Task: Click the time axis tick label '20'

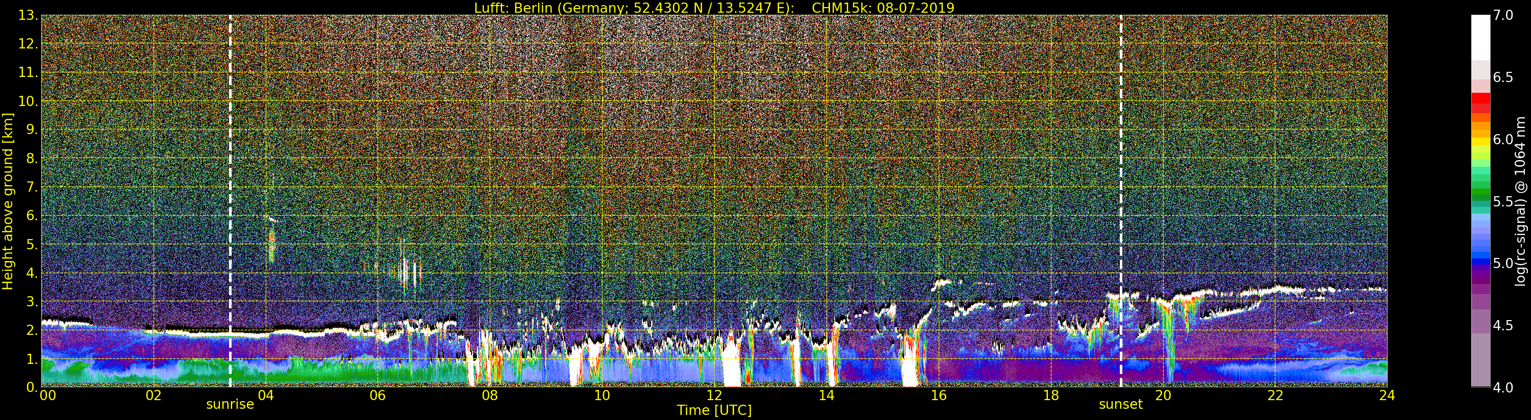Action: tap(1163, 396)
